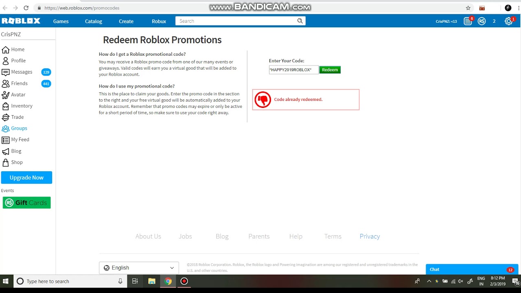Open the Terms footer link
Image resolution: width=521 pixels, height=293 pixels.
point(333,236)
